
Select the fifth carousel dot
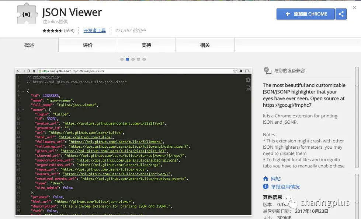[x=144, y=59]
